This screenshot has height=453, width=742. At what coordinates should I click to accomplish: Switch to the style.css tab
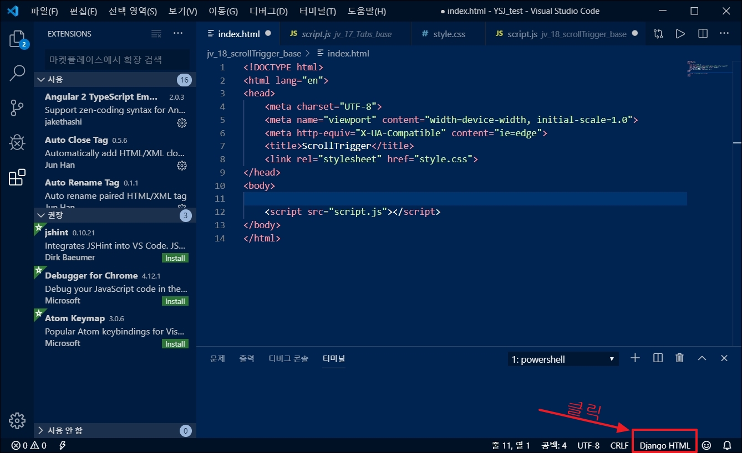coord(449,34)
